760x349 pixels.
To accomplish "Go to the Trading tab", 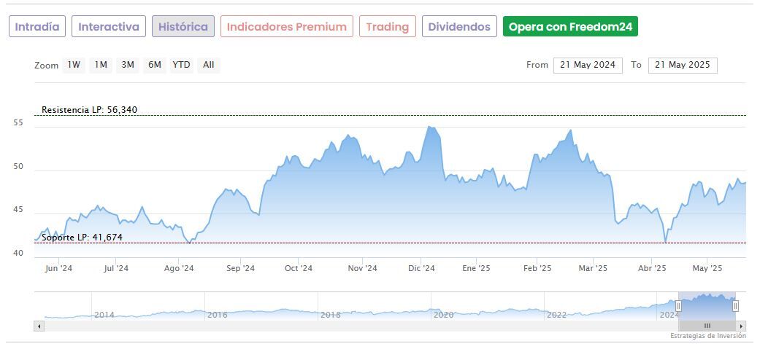I will 388,27.
